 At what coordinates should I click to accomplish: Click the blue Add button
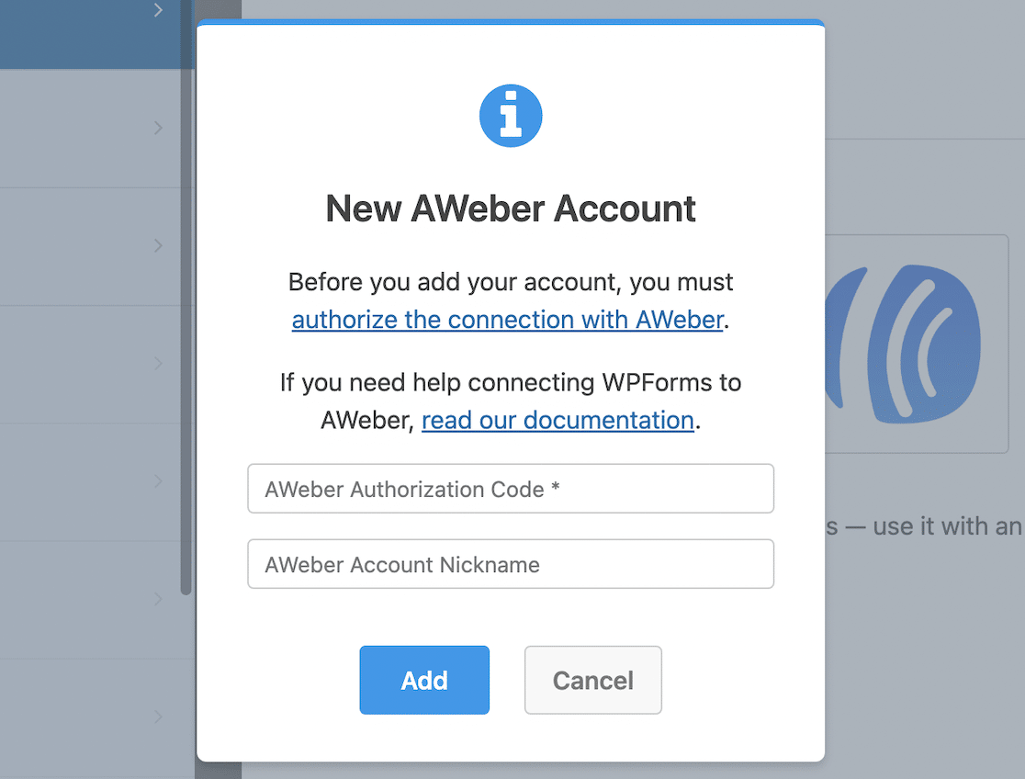[x=424, y=680]
